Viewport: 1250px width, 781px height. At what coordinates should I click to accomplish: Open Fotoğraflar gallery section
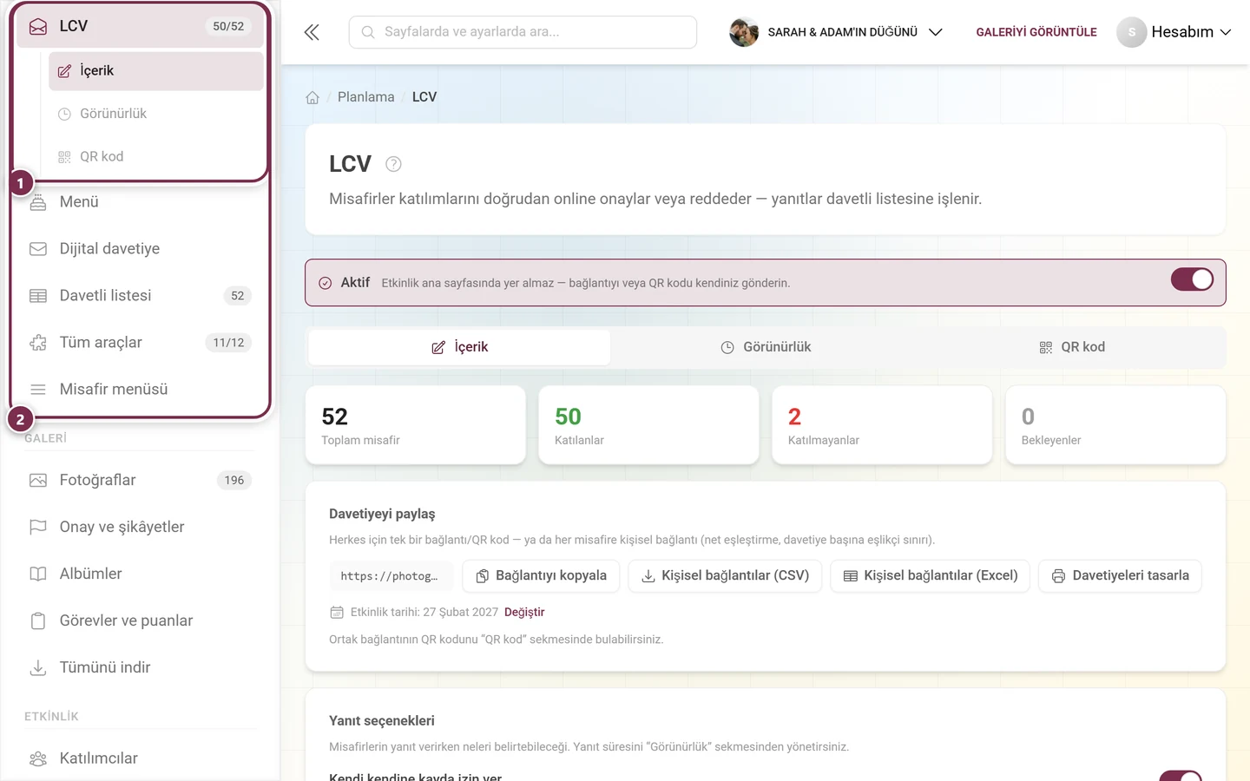139,480
